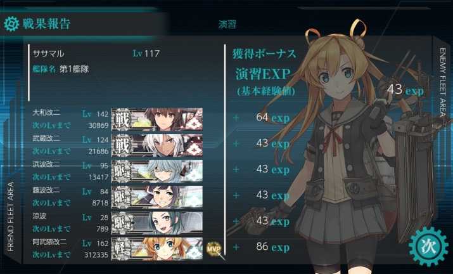
Task: Select 大和改二 ship banner
Action: point(157,119)
